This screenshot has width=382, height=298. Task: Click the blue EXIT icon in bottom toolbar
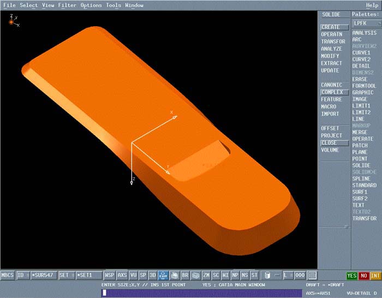pyautogui.click(x=163, y=276)
